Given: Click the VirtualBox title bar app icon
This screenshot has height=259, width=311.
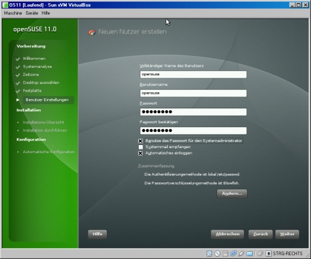Looking at the screenshot, I should [5, 5].
